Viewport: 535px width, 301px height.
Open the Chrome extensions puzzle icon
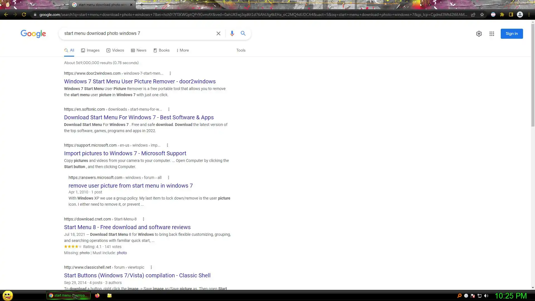tap(502, 14)
